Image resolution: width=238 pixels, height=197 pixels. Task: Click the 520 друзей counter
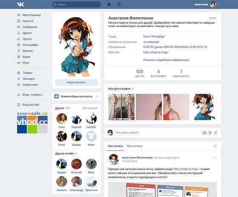tap(140, 74)
